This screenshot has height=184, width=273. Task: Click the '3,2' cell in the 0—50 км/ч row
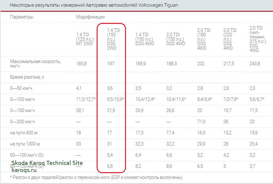(x=169, y=88)
